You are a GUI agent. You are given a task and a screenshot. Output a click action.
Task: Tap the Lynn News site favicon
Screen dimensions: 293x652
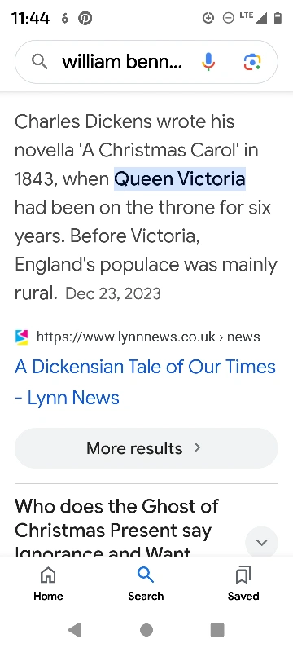(22, 337)
